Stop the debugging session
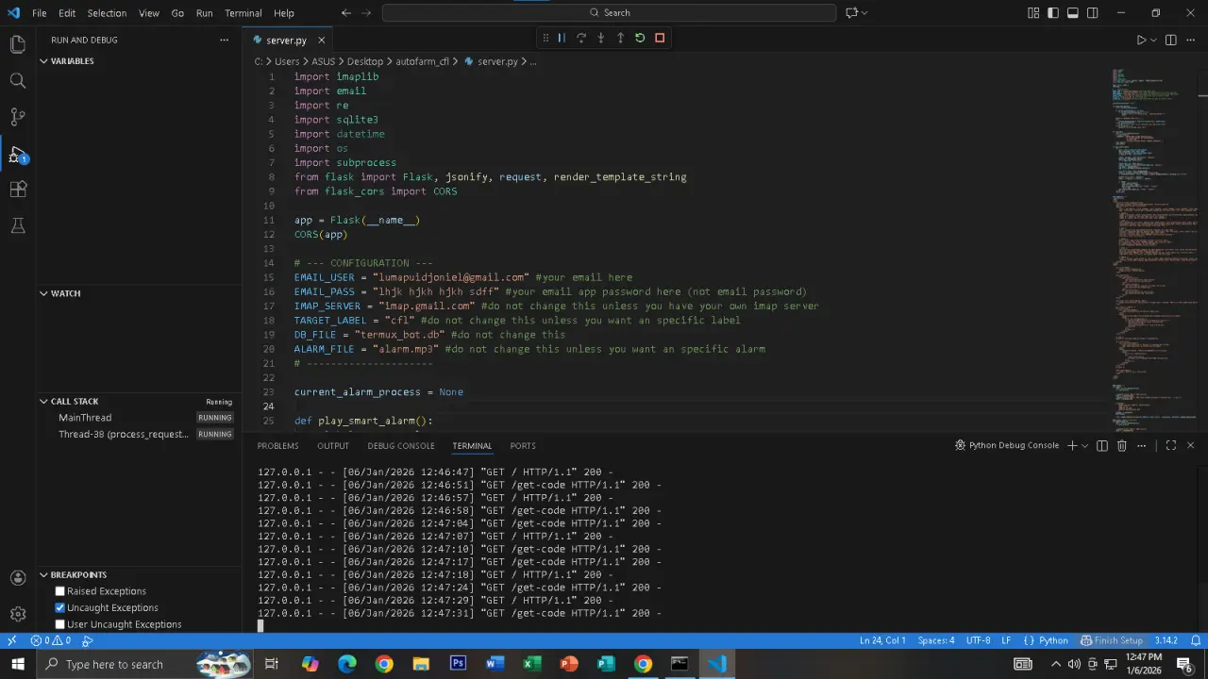This screenshot has width=1208, height=679. 660,38
